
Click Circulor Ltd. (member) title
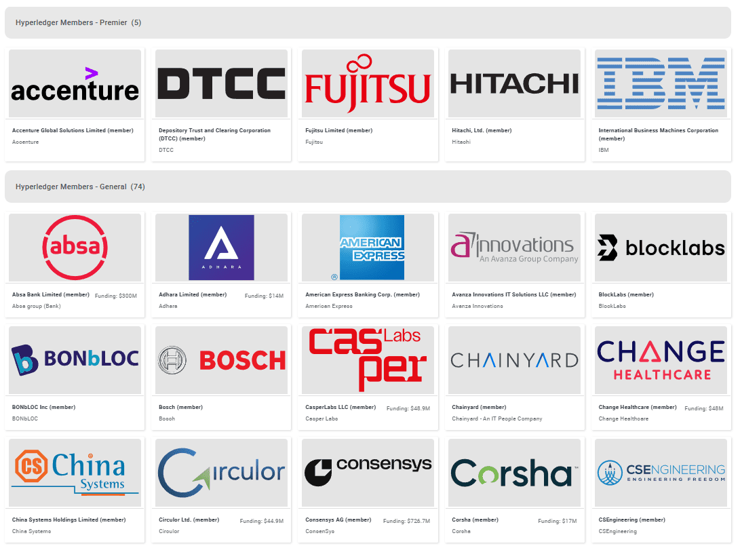coord(189,520)
